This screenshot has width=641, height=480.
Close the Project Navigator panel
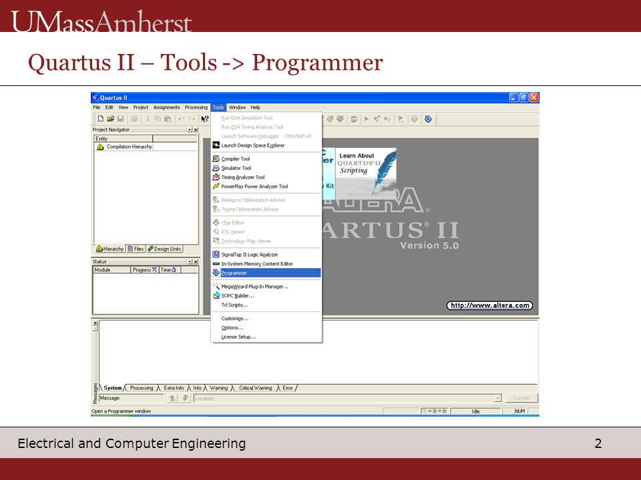click(196, 130)
